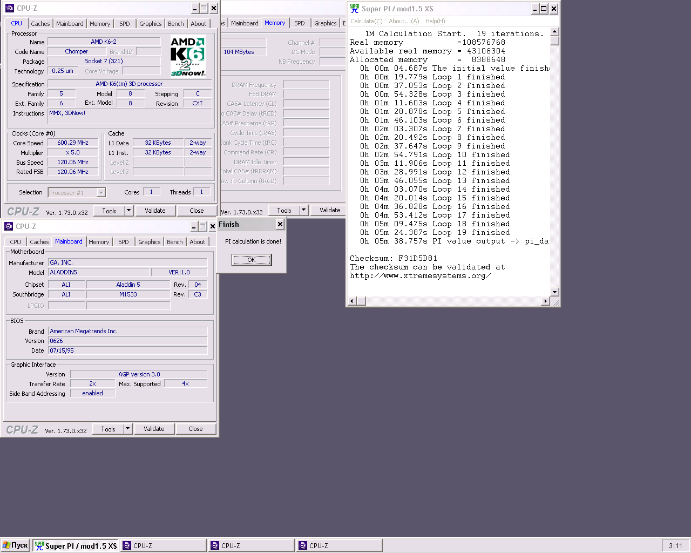
Task: Click the 'Checksum: F31D5D81' line in Super PI
Action: (394, 258)
